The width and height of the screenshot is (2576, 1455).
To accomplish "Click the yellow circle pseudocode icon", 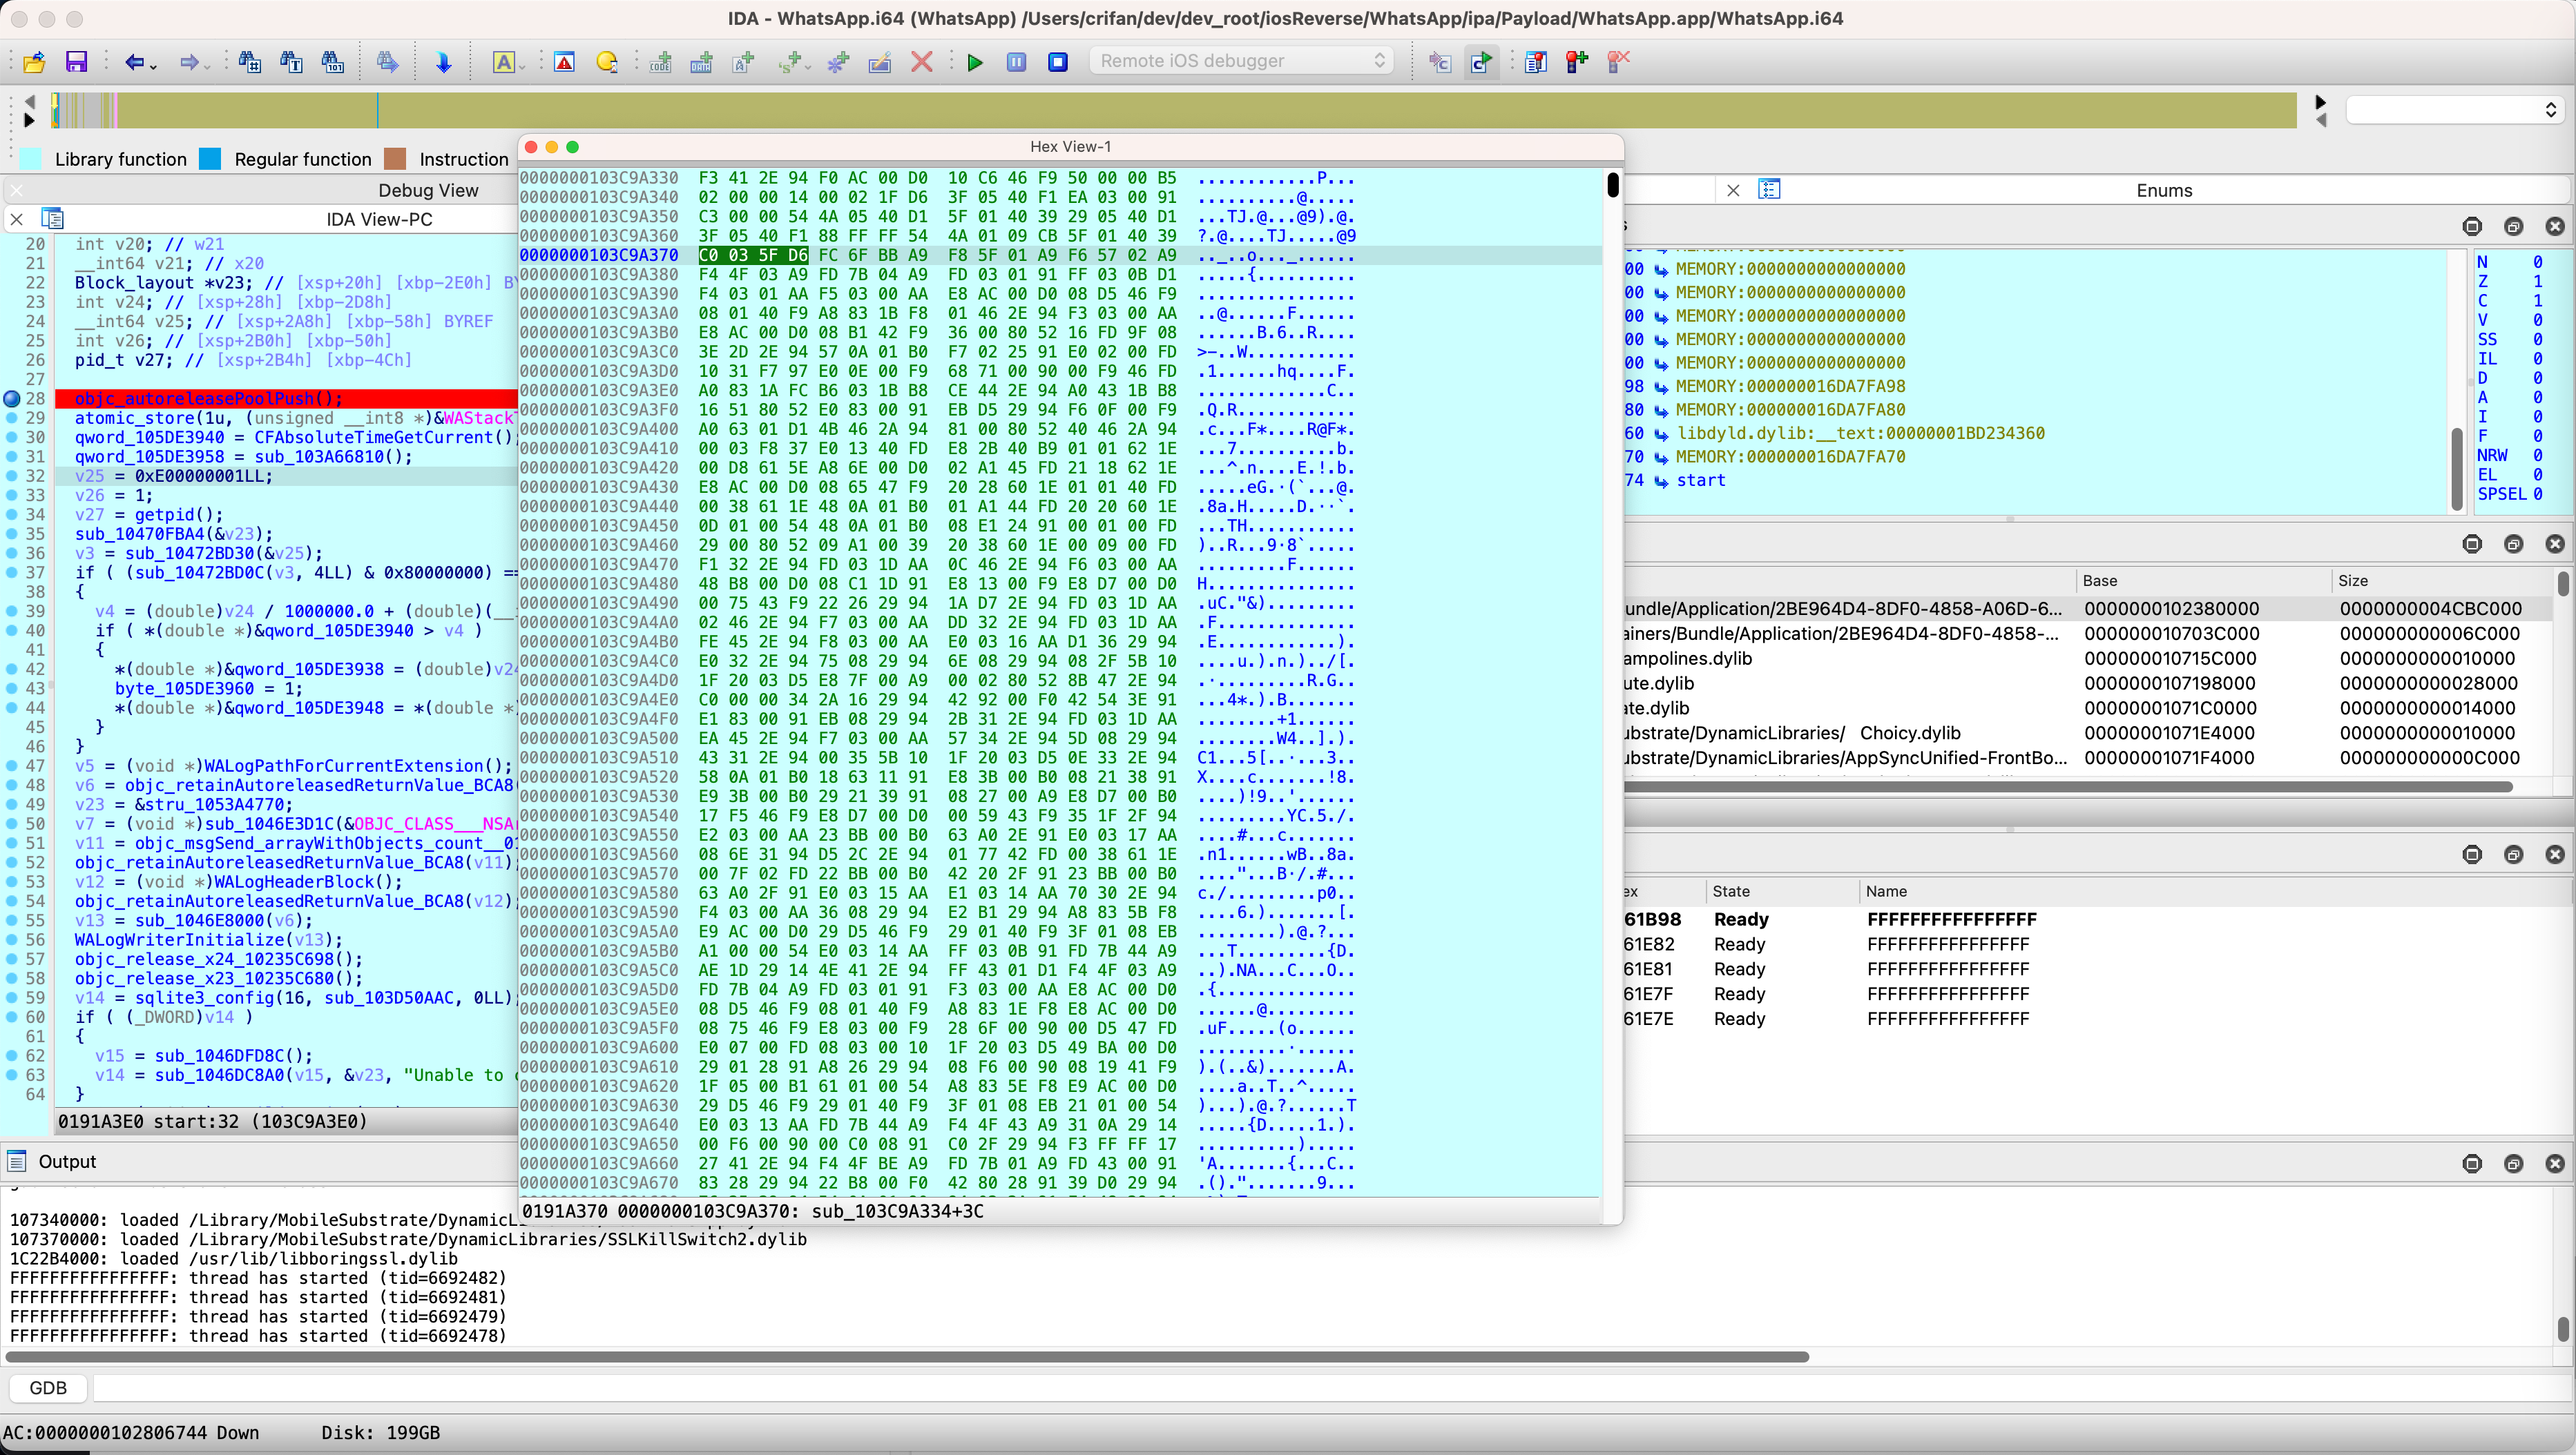I will [606, 62].
